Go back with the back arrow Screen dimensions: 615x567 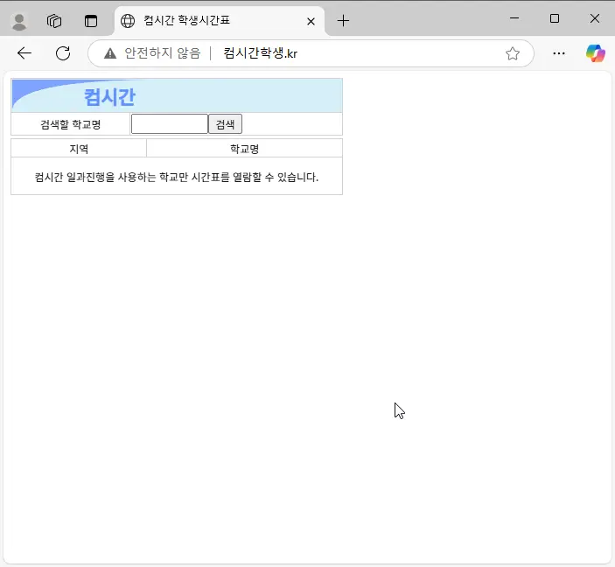[x=24, y=53]
